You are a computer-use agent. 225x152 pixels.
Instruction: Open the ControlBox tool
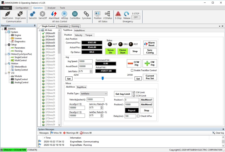tap(75, 14)
